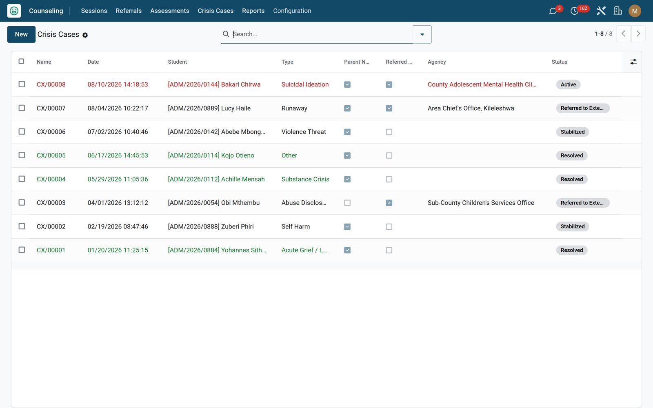Open the Assessments menu

[x=170, y=11]
